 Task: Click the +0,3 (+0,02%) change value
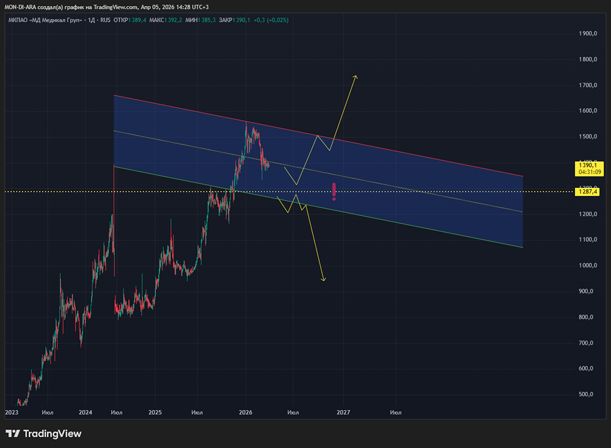click(271, 20)
